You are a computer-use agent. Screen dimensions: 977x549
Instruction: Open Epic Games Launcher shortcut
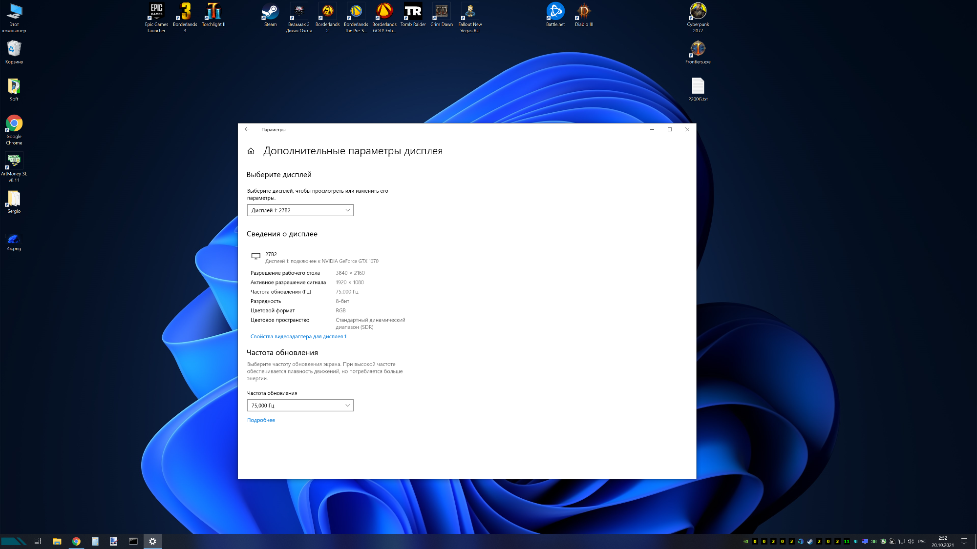[156, 12]
